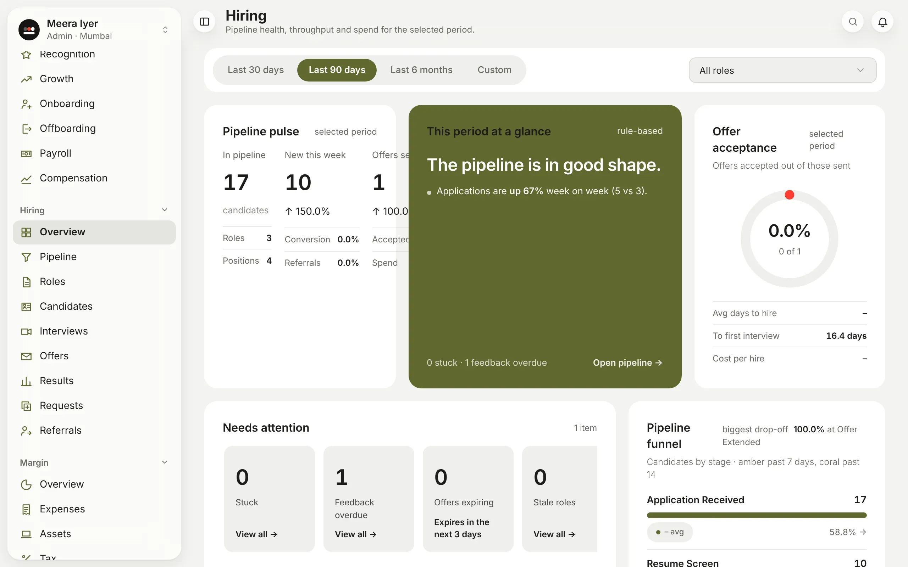View all Feedback overdue items
Viewport: 908px width, 567px height.
tap(355, 534)
